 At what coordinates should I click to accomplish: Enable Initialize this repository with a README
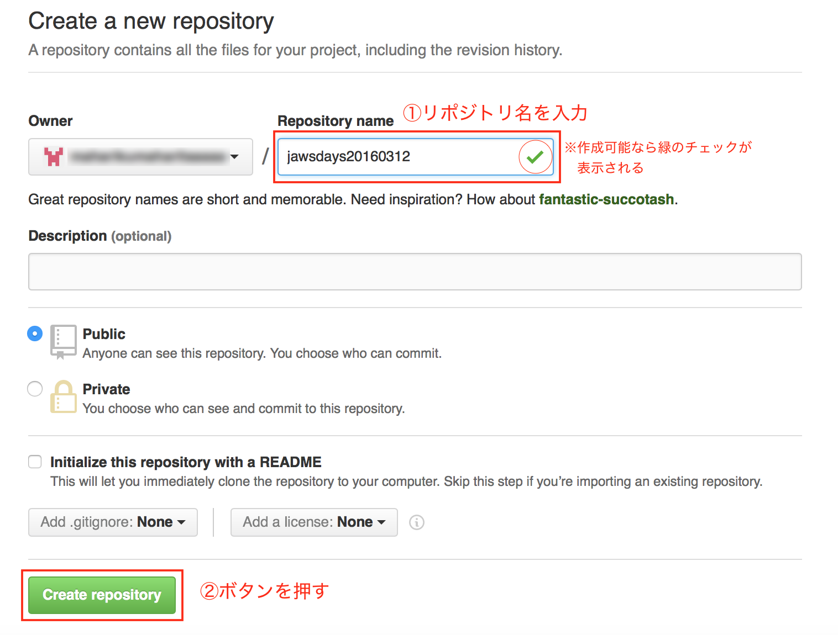[x=34, y=461]
